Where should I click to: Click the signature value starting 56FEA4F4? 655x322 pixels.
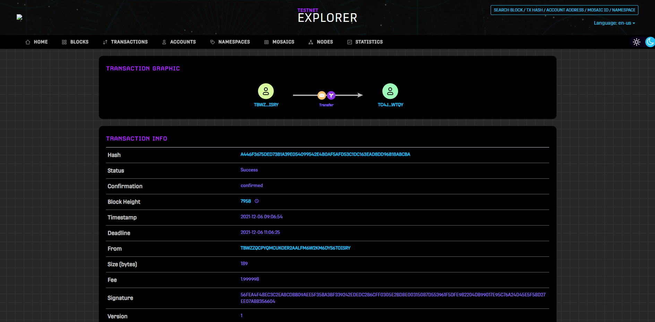click(x=393, y=298)
